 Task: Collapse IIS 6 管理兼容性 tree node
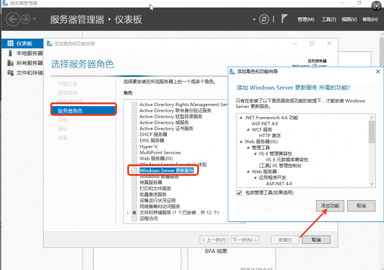point(255,154)
